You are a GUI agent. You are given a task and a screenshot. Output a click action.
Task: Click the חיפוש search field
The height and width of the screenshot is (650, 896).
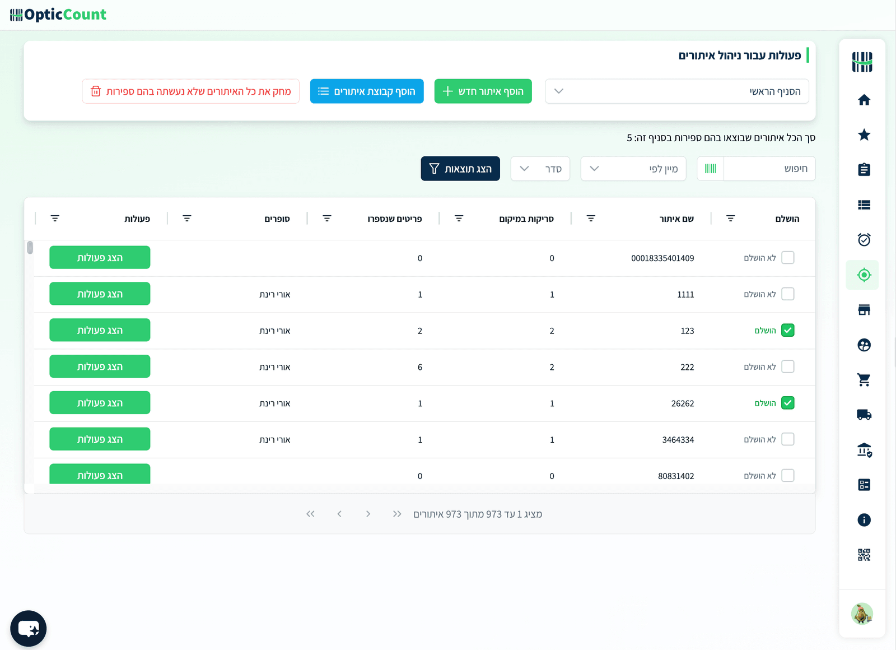(769, 169)
